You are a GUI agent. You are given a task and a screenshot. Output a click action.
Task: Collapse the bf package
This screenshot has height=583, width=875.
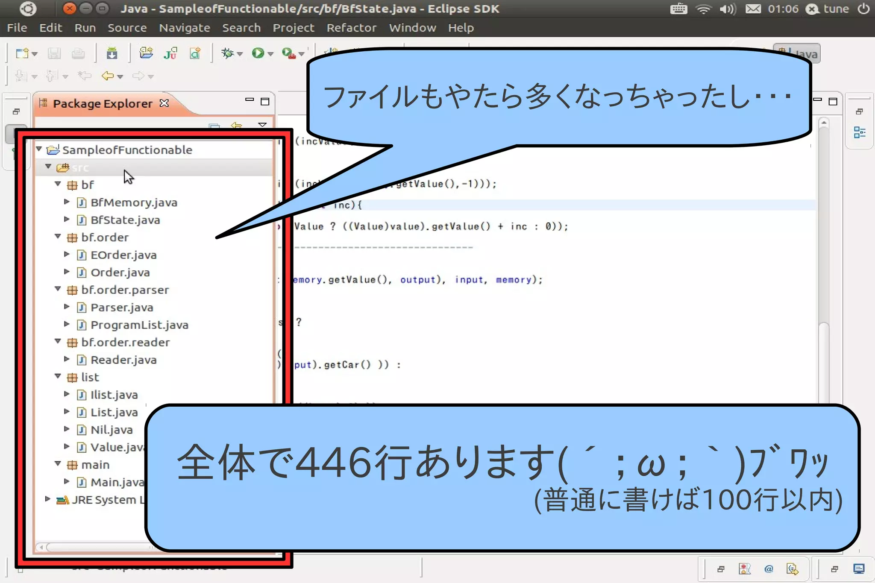click(x=58, y=184)
